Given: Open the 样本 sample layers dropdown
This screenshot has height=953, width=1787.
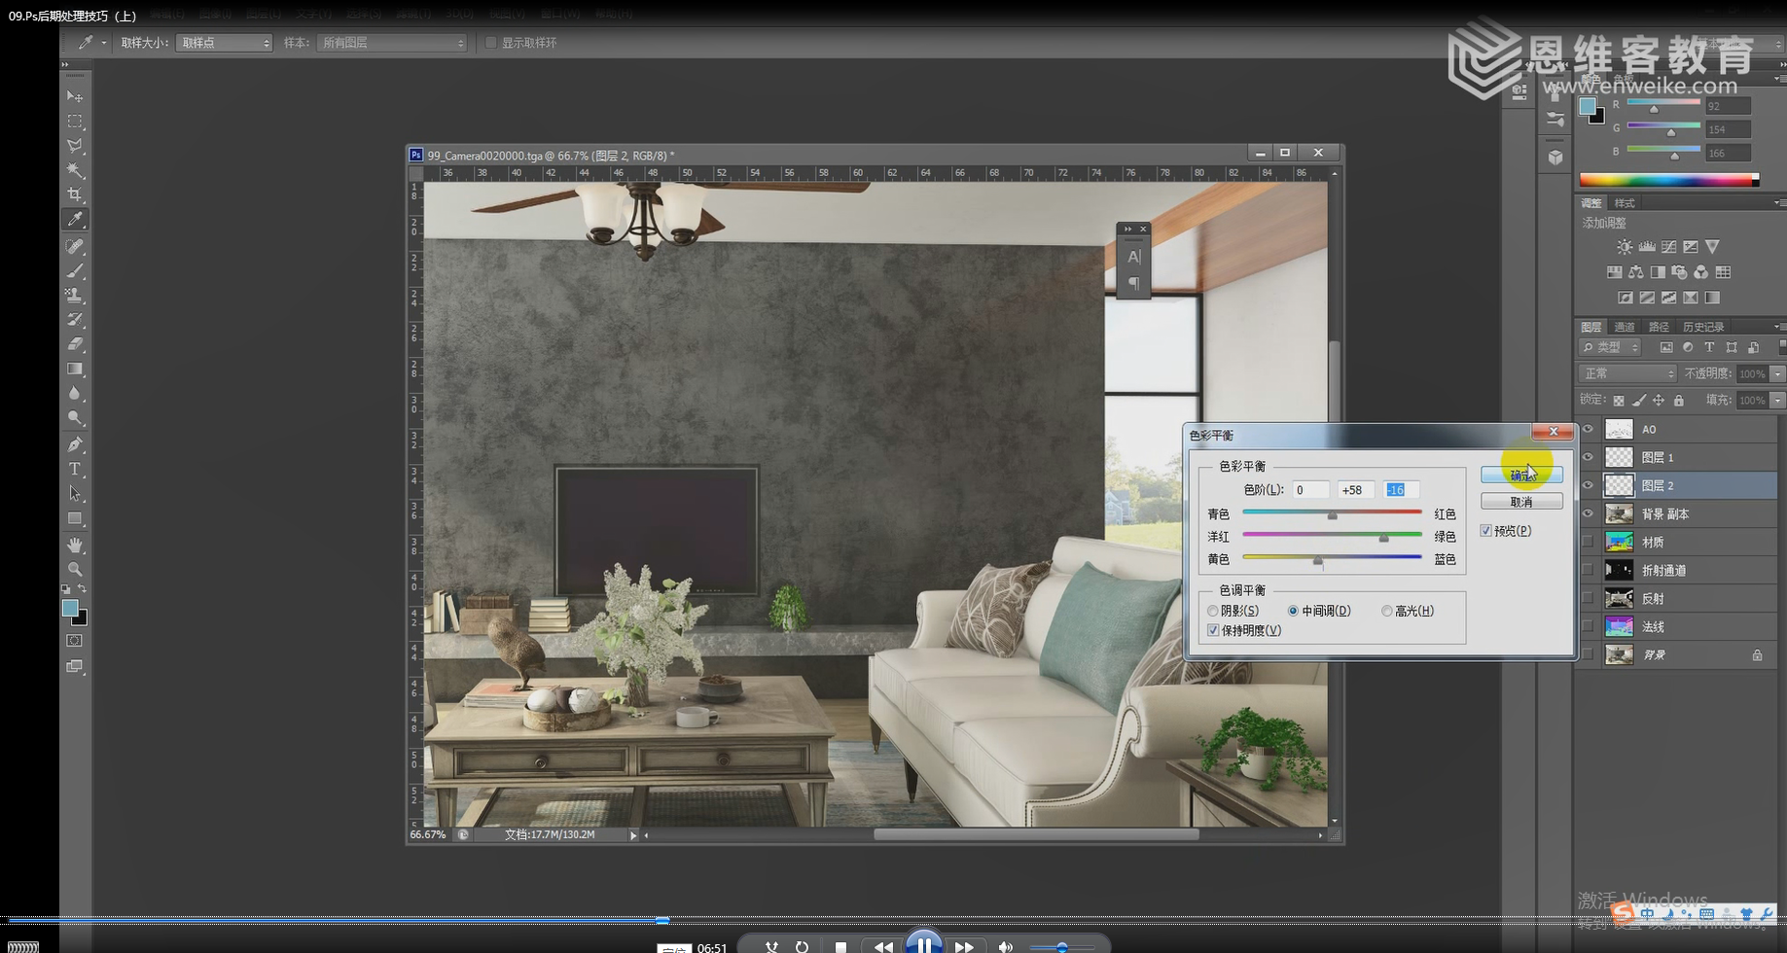Looking at the screenshot, I should [x=392, y=43].
